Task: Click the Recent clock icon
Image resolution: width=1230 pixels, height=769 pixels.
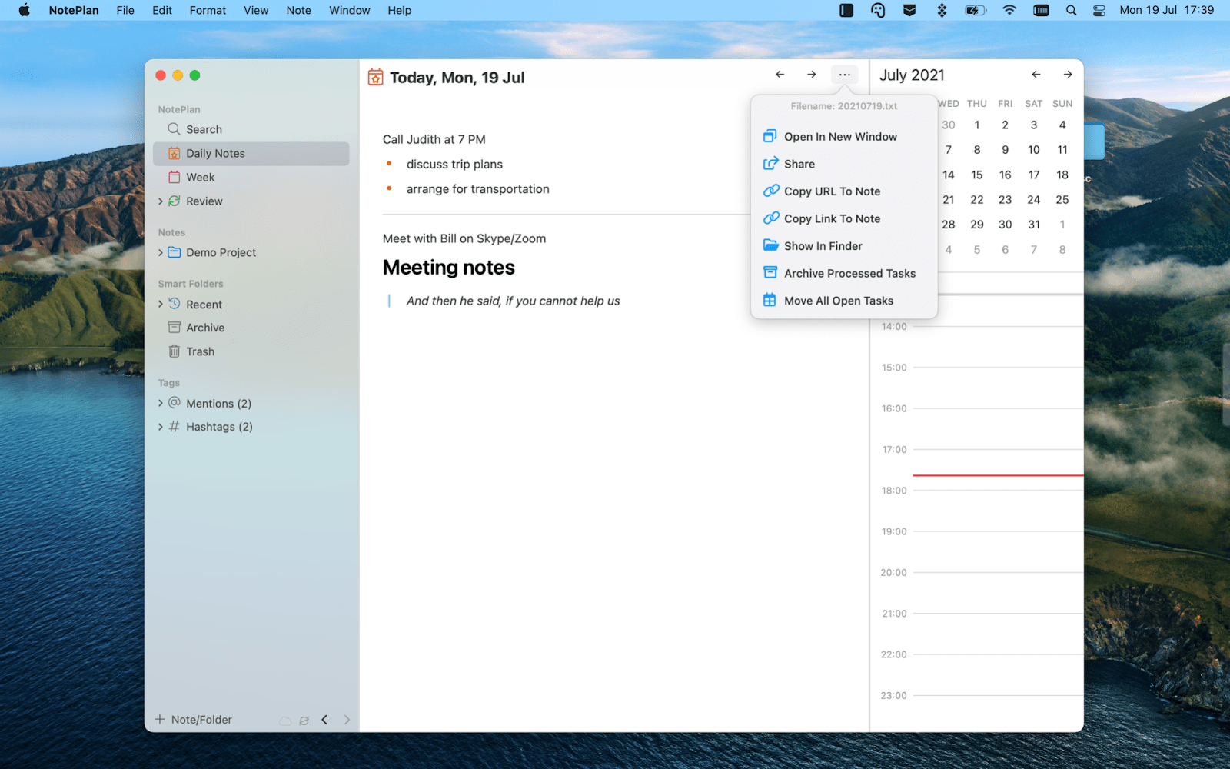Action: (x=175, y=304)
